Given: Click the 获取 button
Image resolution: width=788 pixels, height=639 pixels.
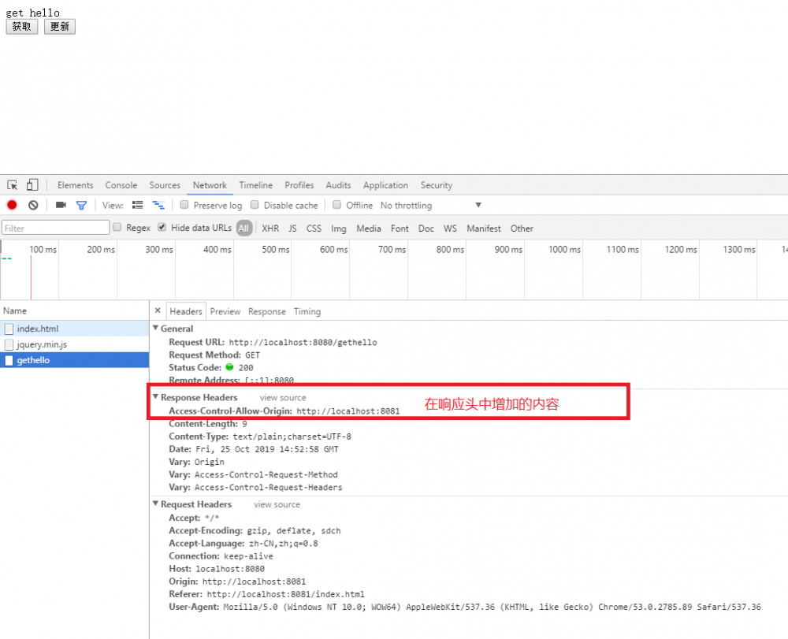Looking at the screenshot, I should click(21, 26).
